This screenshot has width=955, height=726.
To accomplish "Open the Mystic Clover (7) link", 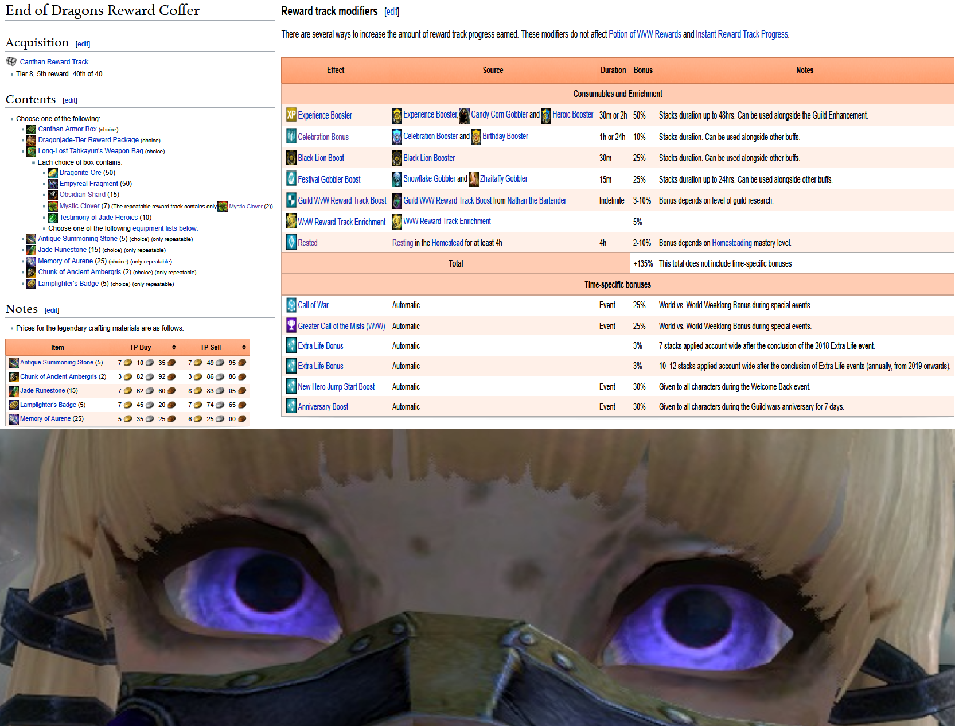I will 80,206.
